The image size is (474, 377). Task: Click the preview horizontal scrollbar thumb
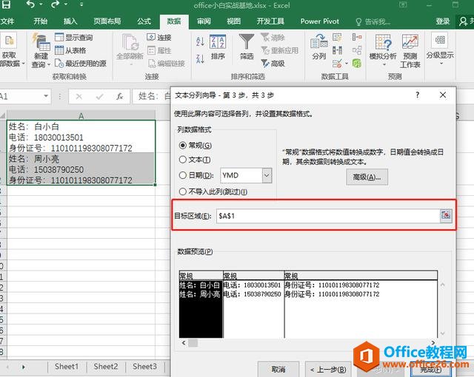pyautogui.click(x=193, y=343)
